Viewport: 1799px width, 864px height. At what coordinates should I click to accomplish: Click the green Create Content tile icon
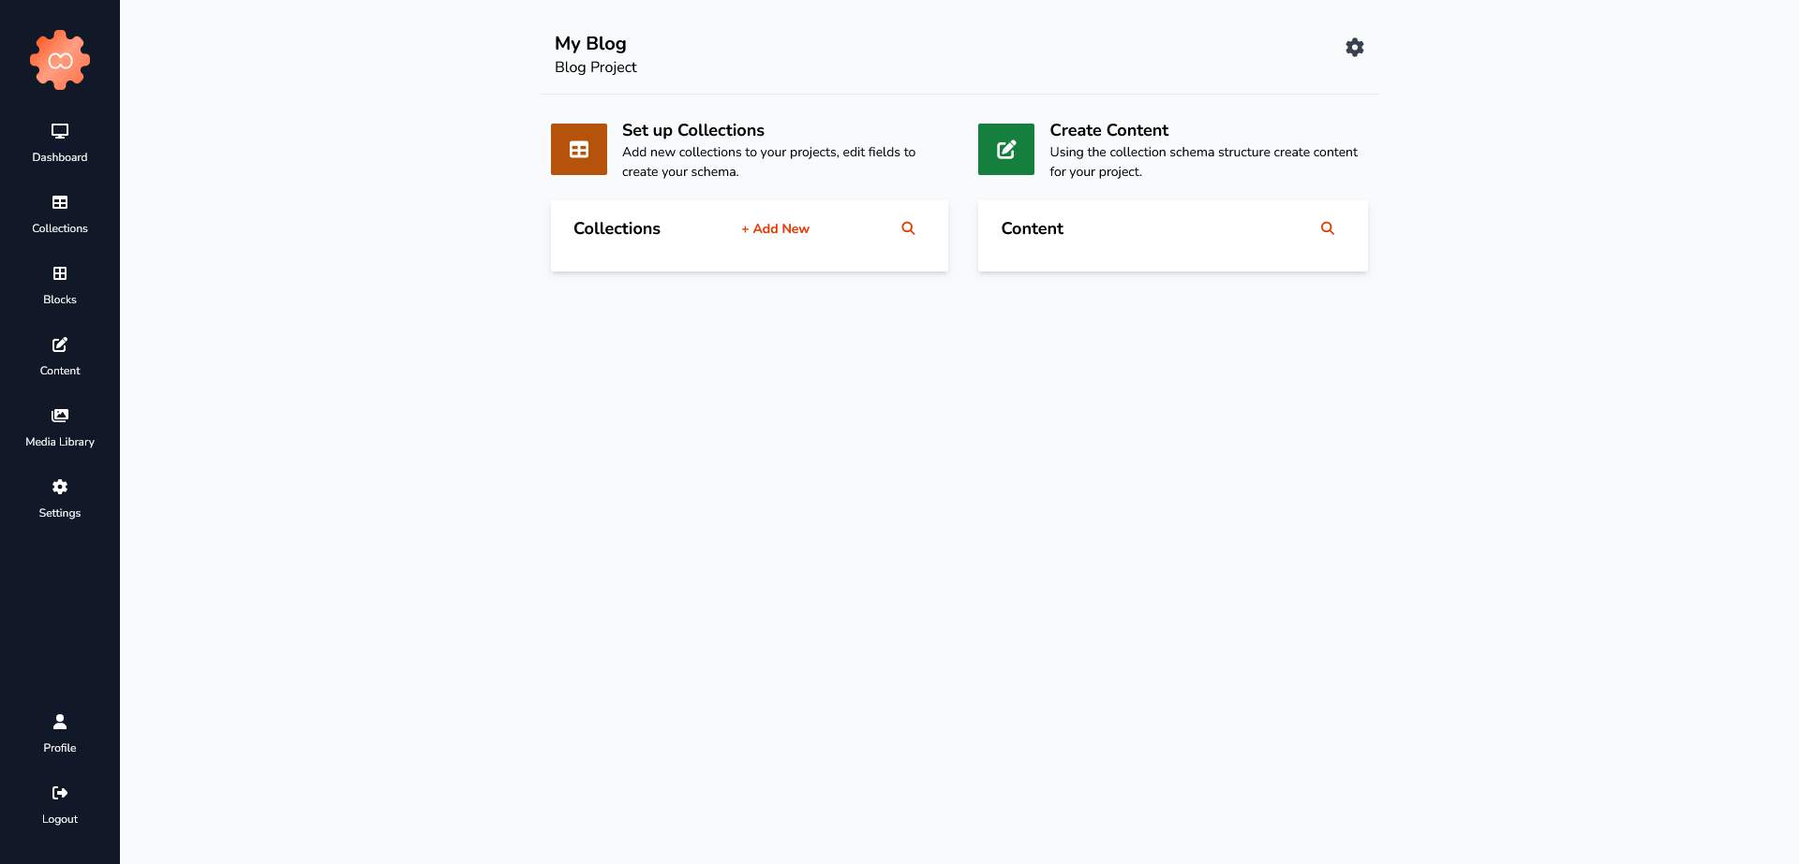point(1006,150)
